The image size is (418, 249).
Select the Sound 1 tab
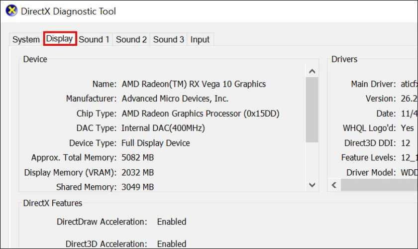(x=94, y=39)
